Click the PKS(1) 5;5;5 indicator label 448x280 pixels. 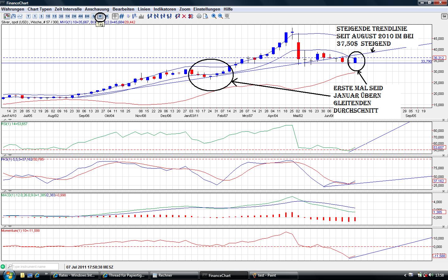(23, 159)
